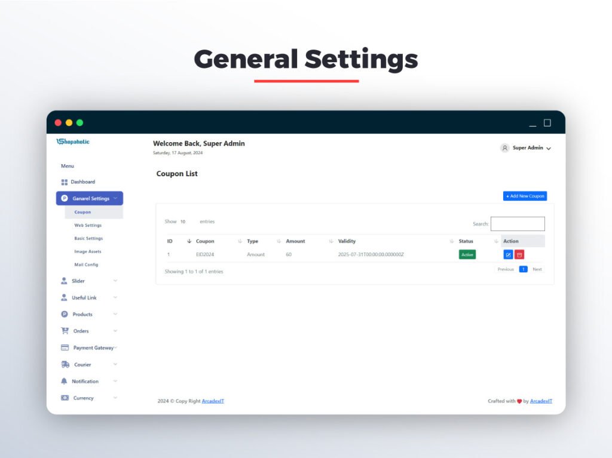Screen dimensions: 612x458
Task: Click the Currency money icon
Action: (x=65, y=398)
